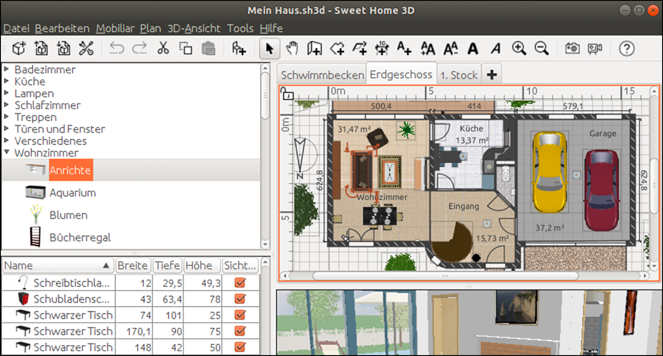Image resolution: width=663 pixels, height=356 pixels.
Task: Select the wall creation tool
Action: click(314, 49)
